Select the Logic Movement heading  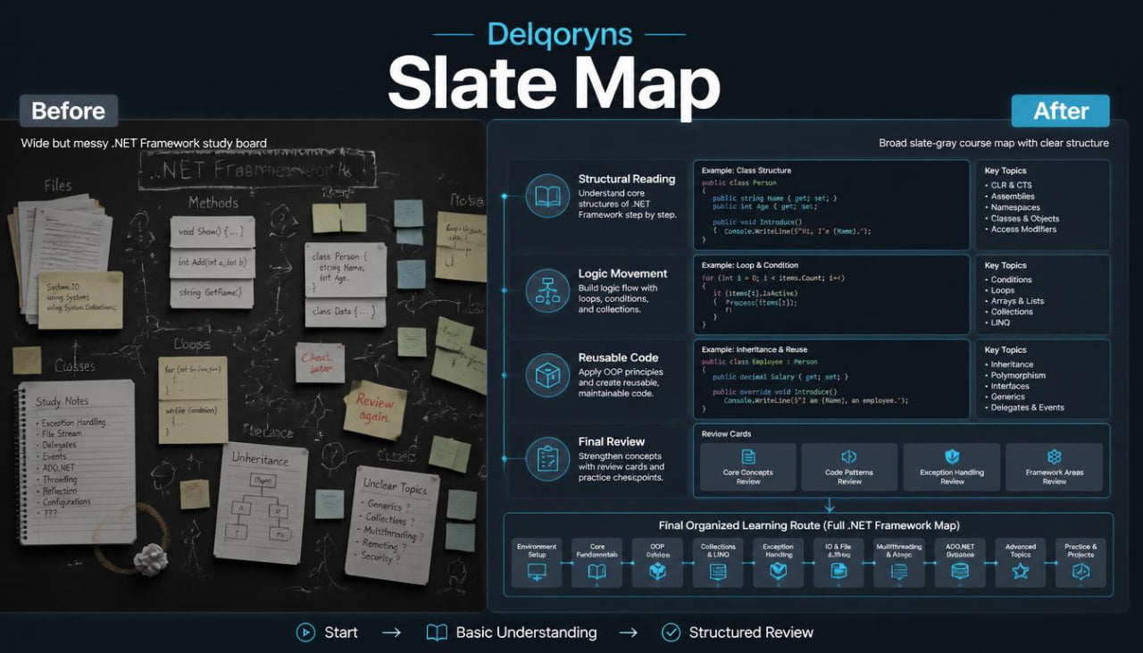(622, 273)
